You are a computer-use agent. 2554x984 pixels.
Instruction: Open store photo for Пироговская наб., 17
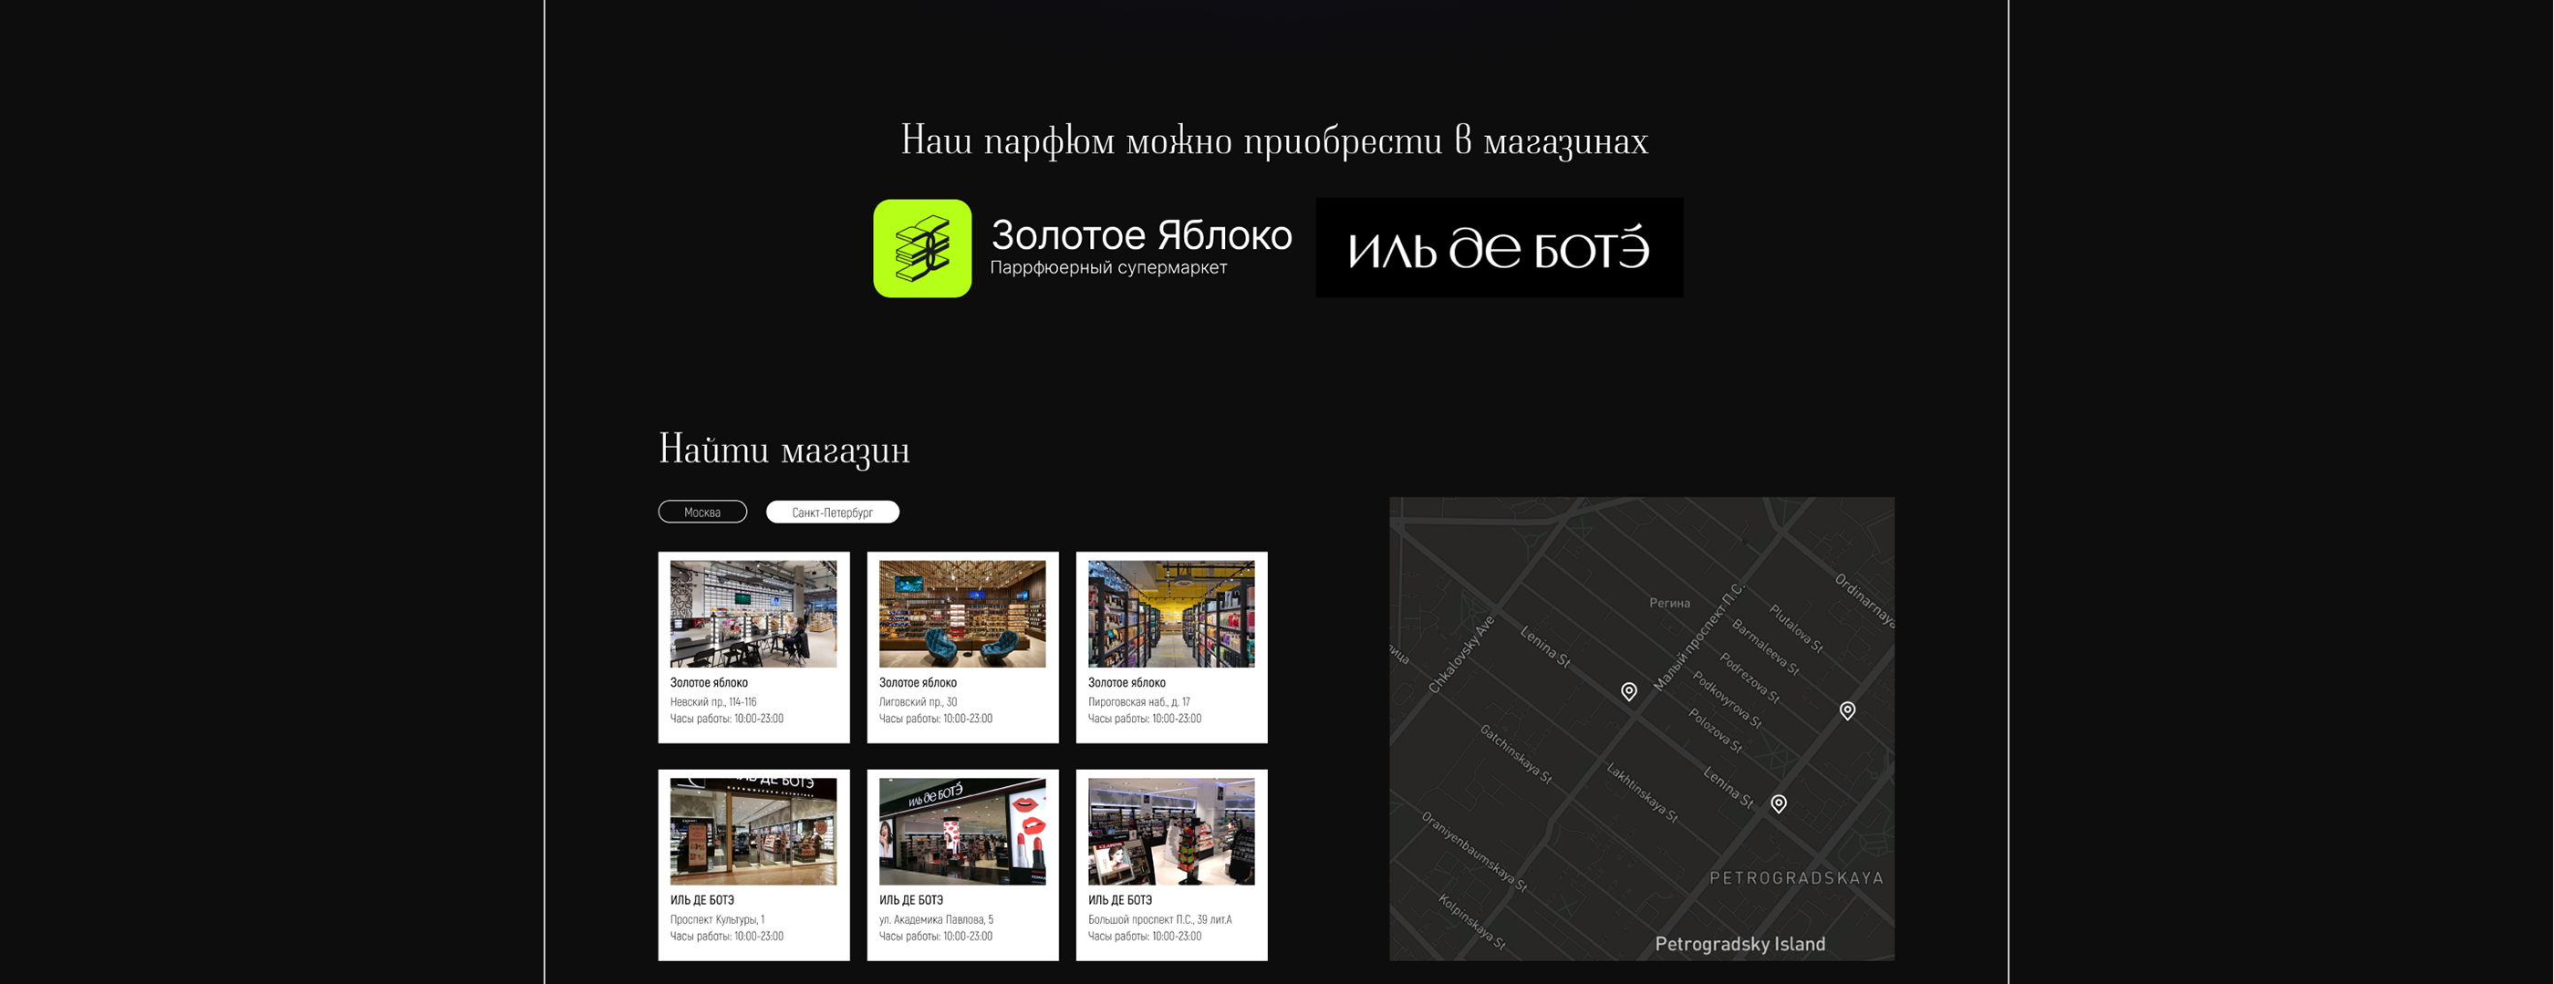(x=1171, y=614)
